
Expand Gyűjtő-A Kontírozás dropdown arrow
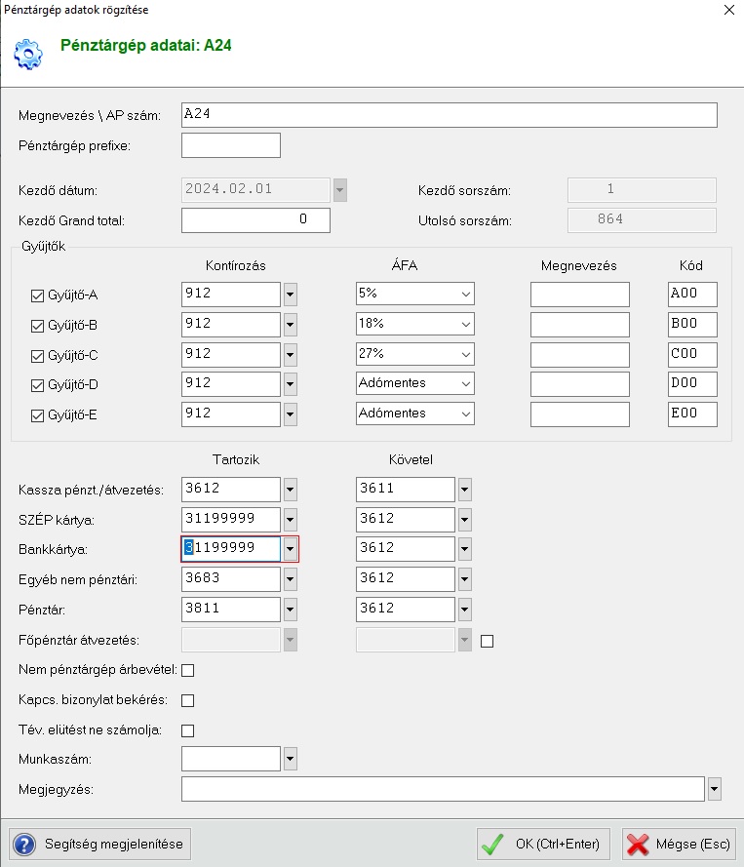click(x=290, y=295)
